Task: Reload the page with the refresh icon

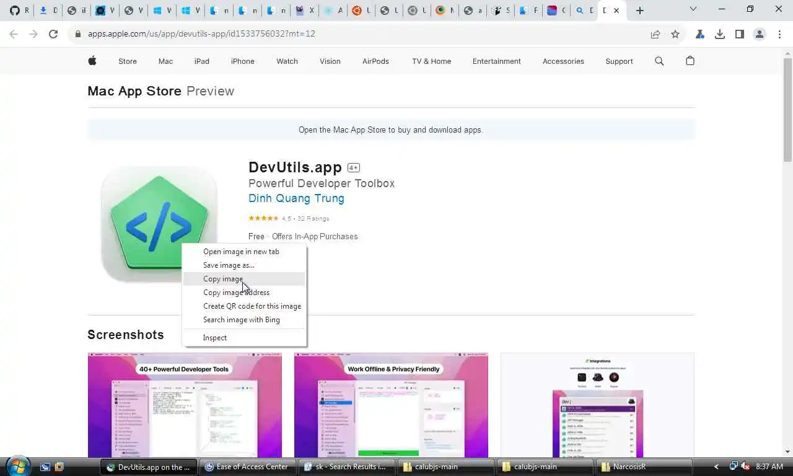Action: pyautogui.click(x=53, y=34)
